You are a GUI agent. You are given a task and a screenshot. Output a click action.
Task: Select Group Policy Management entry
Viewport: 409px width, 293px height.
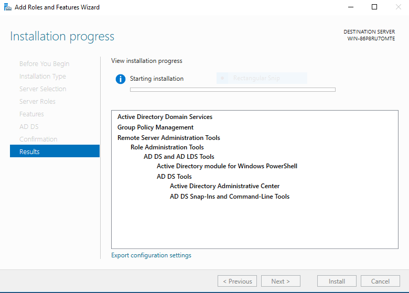coord(155,127)
